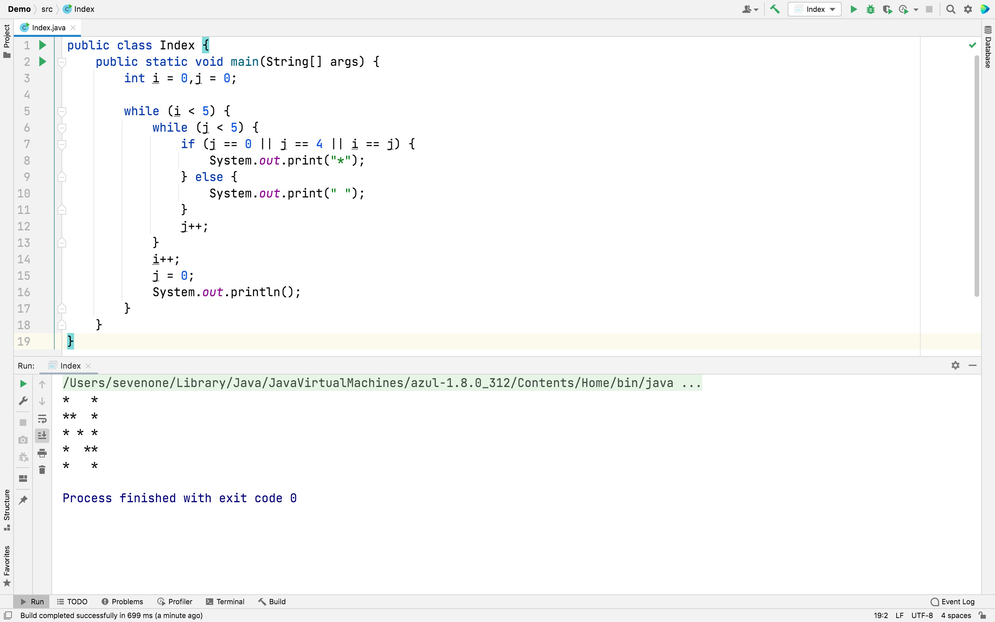This screenshot has height=622, width=995.
Task: Toggle soft-wrap in the console
Action: click(x=42, y=419)
